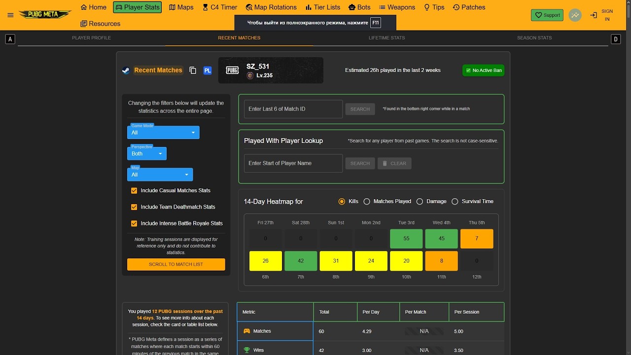631x355 pixels.
Task: Select the Damage radio button
Action: (x=420, y=201)
